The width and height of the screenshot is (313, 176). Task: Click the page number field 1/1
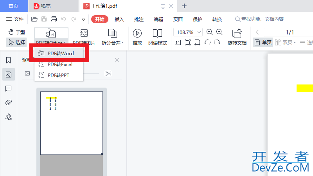(289, 32)
